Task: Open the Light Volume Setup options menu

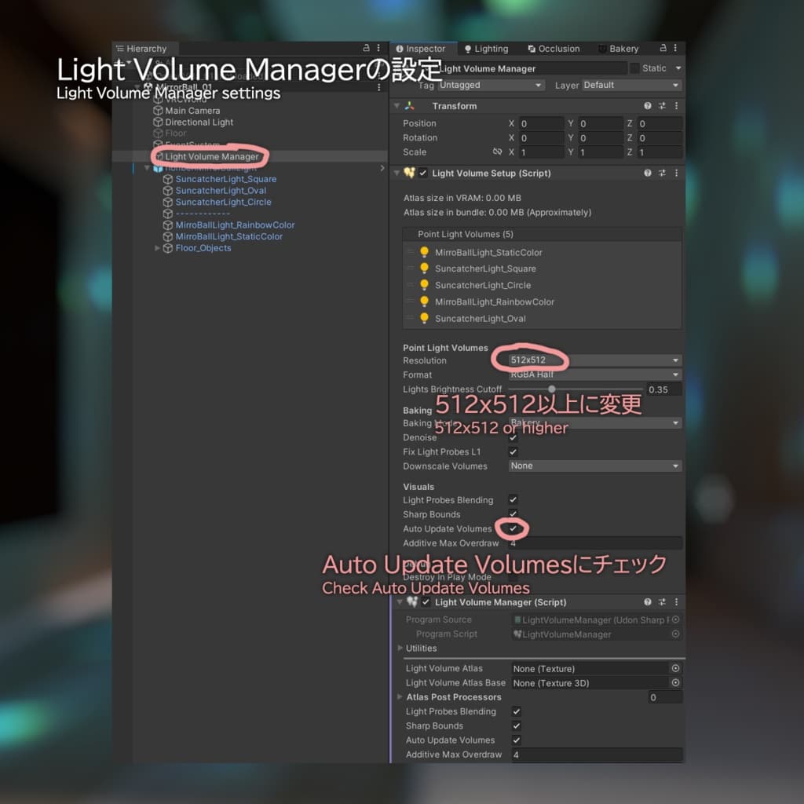Action: tap(676, 174)
